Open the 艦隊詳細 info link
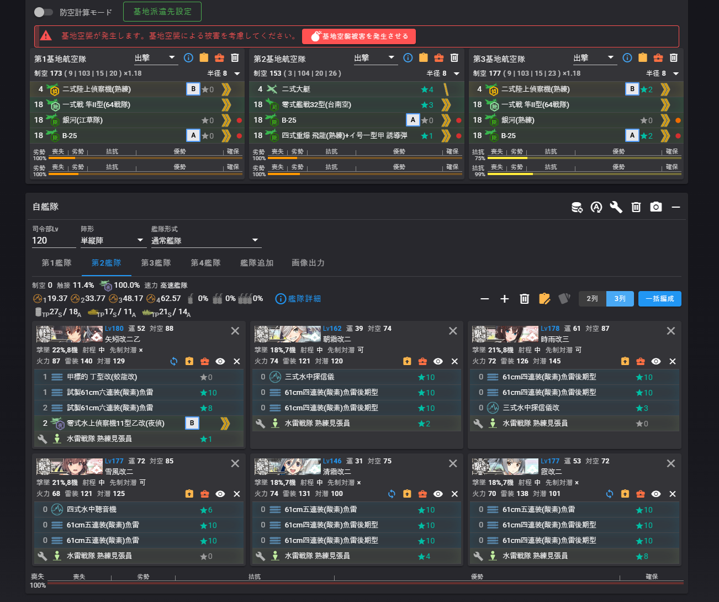Image resolution: width=719 pixels, height=602 pixels. tap(298, 299)
